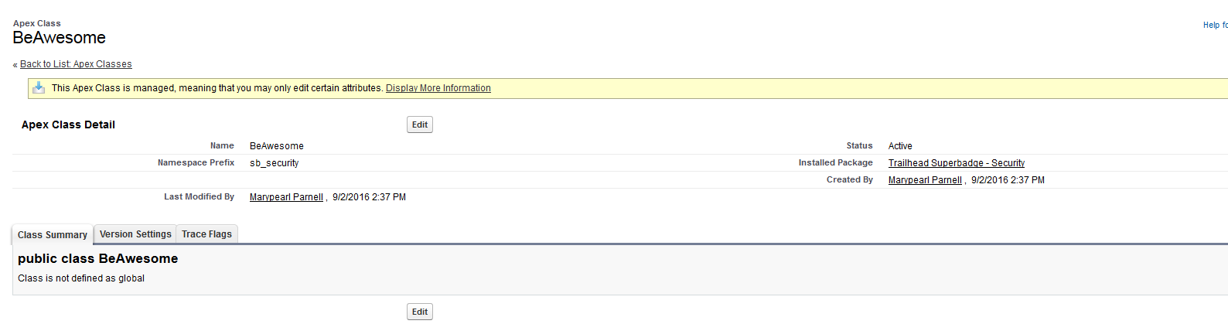
Task: Click the "Class is not defined as global" text
Action: pyautogui.click(x=81, y=278)
